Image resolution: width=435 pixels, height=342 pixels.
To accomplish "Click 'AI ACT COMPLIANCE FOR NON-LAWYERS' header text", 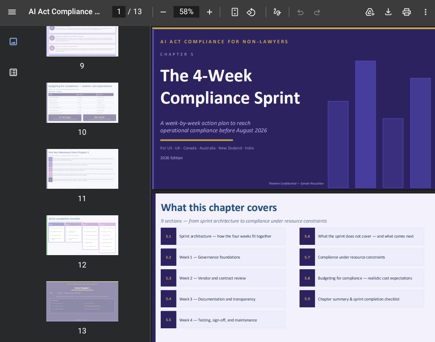I will [224, 42].
